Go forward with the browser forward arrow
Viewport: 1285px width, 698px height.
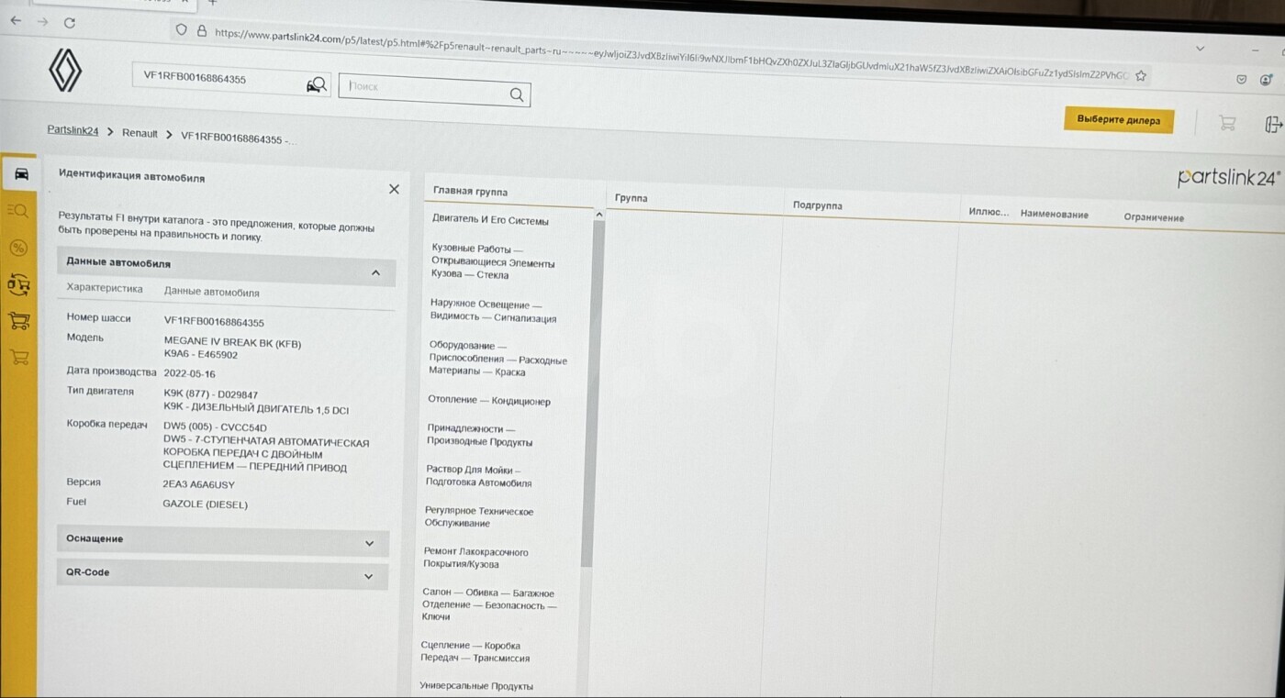click(42, 21)
